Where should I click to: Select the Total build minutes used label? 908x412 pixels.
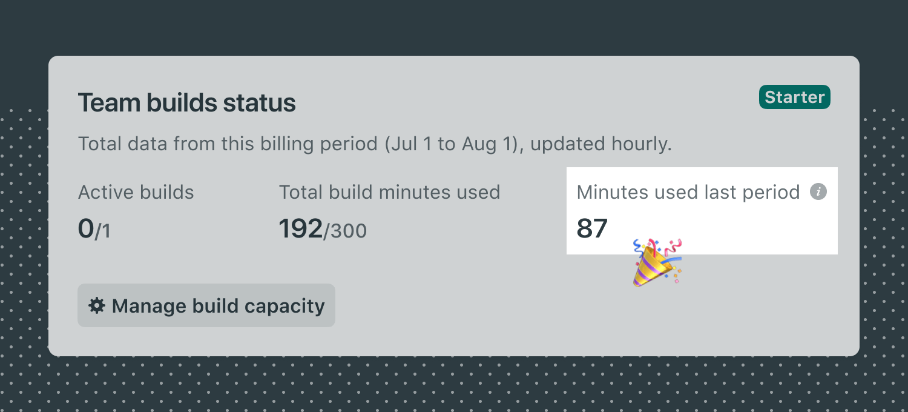[390, 192]
